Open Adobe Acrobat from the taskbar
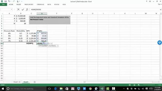Viewport: 162px width, 91px height. [x=73, y=89]
